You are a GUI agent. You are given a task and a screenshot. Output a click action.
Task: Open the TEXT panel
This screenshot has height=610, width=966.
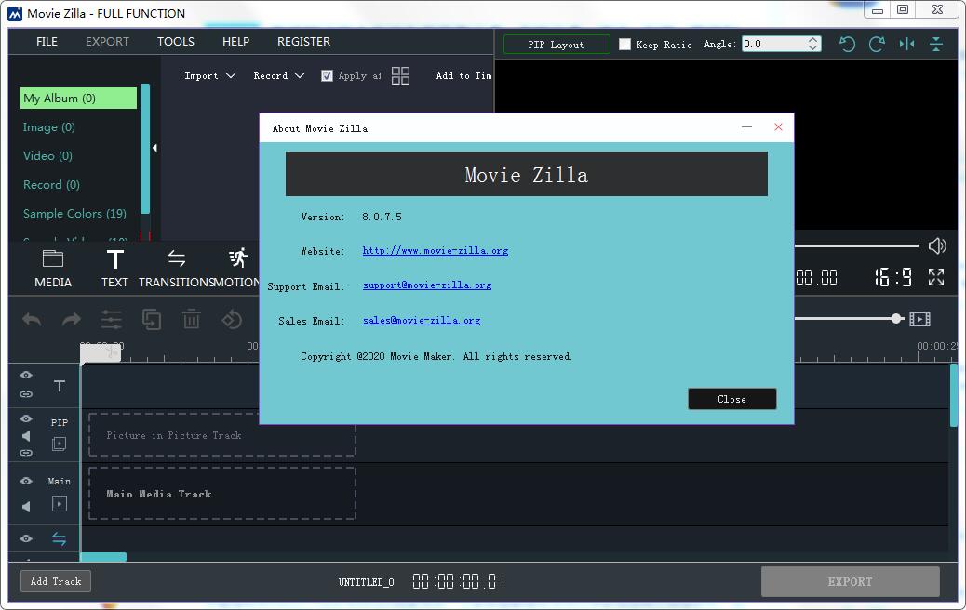pyautogui.click(x=114, y=269)
